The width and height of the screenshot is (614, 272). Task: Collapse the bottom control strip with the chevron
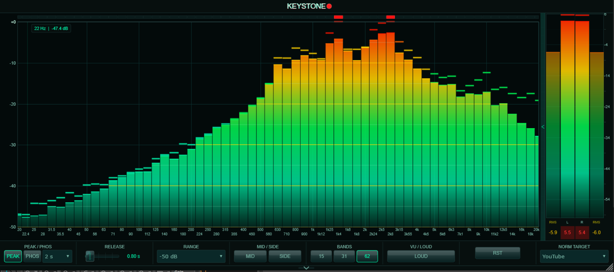tap(306, 268)
